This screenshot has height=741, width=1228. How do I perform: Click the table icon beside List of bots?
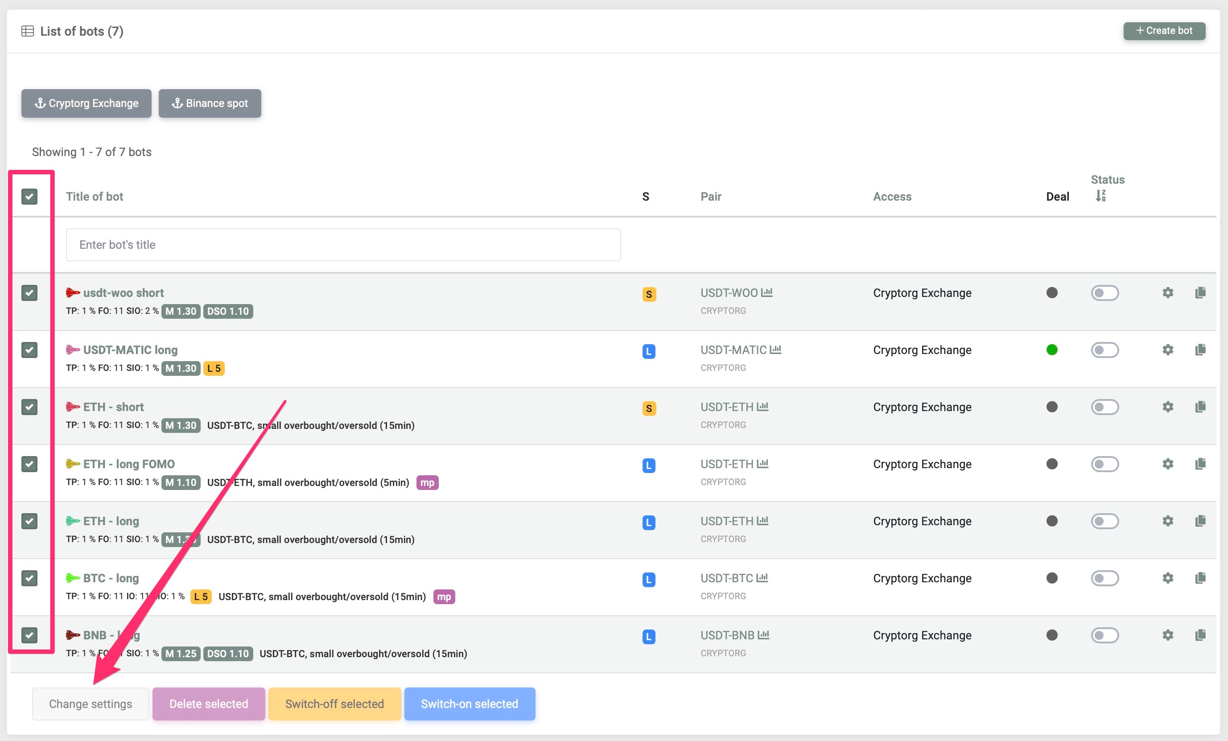pos(27,31)
